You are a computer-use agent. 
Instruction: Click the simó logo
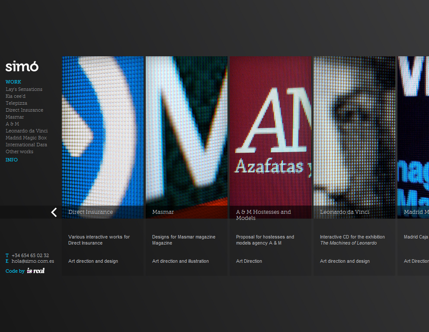[22, 66]
